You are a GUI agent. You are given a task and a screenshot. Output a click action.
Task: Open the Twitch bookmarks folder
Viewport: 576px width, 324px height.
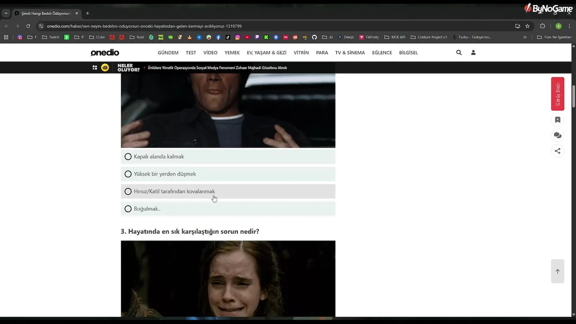pyautogui.click(x=51, y=37)
